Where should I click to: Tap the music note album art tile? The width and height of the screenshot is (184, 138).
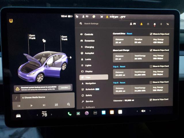16,98
